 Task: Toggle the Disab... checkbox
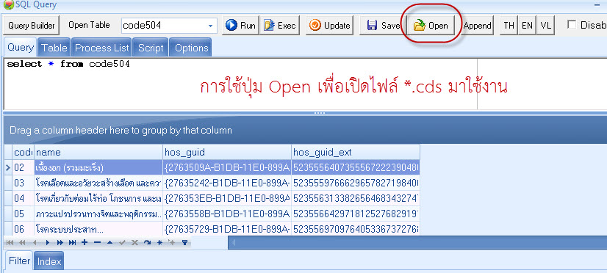tap(572, 25)
